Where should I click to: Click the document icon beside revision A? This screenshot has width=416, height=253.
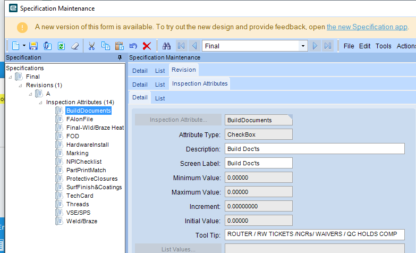39,94
